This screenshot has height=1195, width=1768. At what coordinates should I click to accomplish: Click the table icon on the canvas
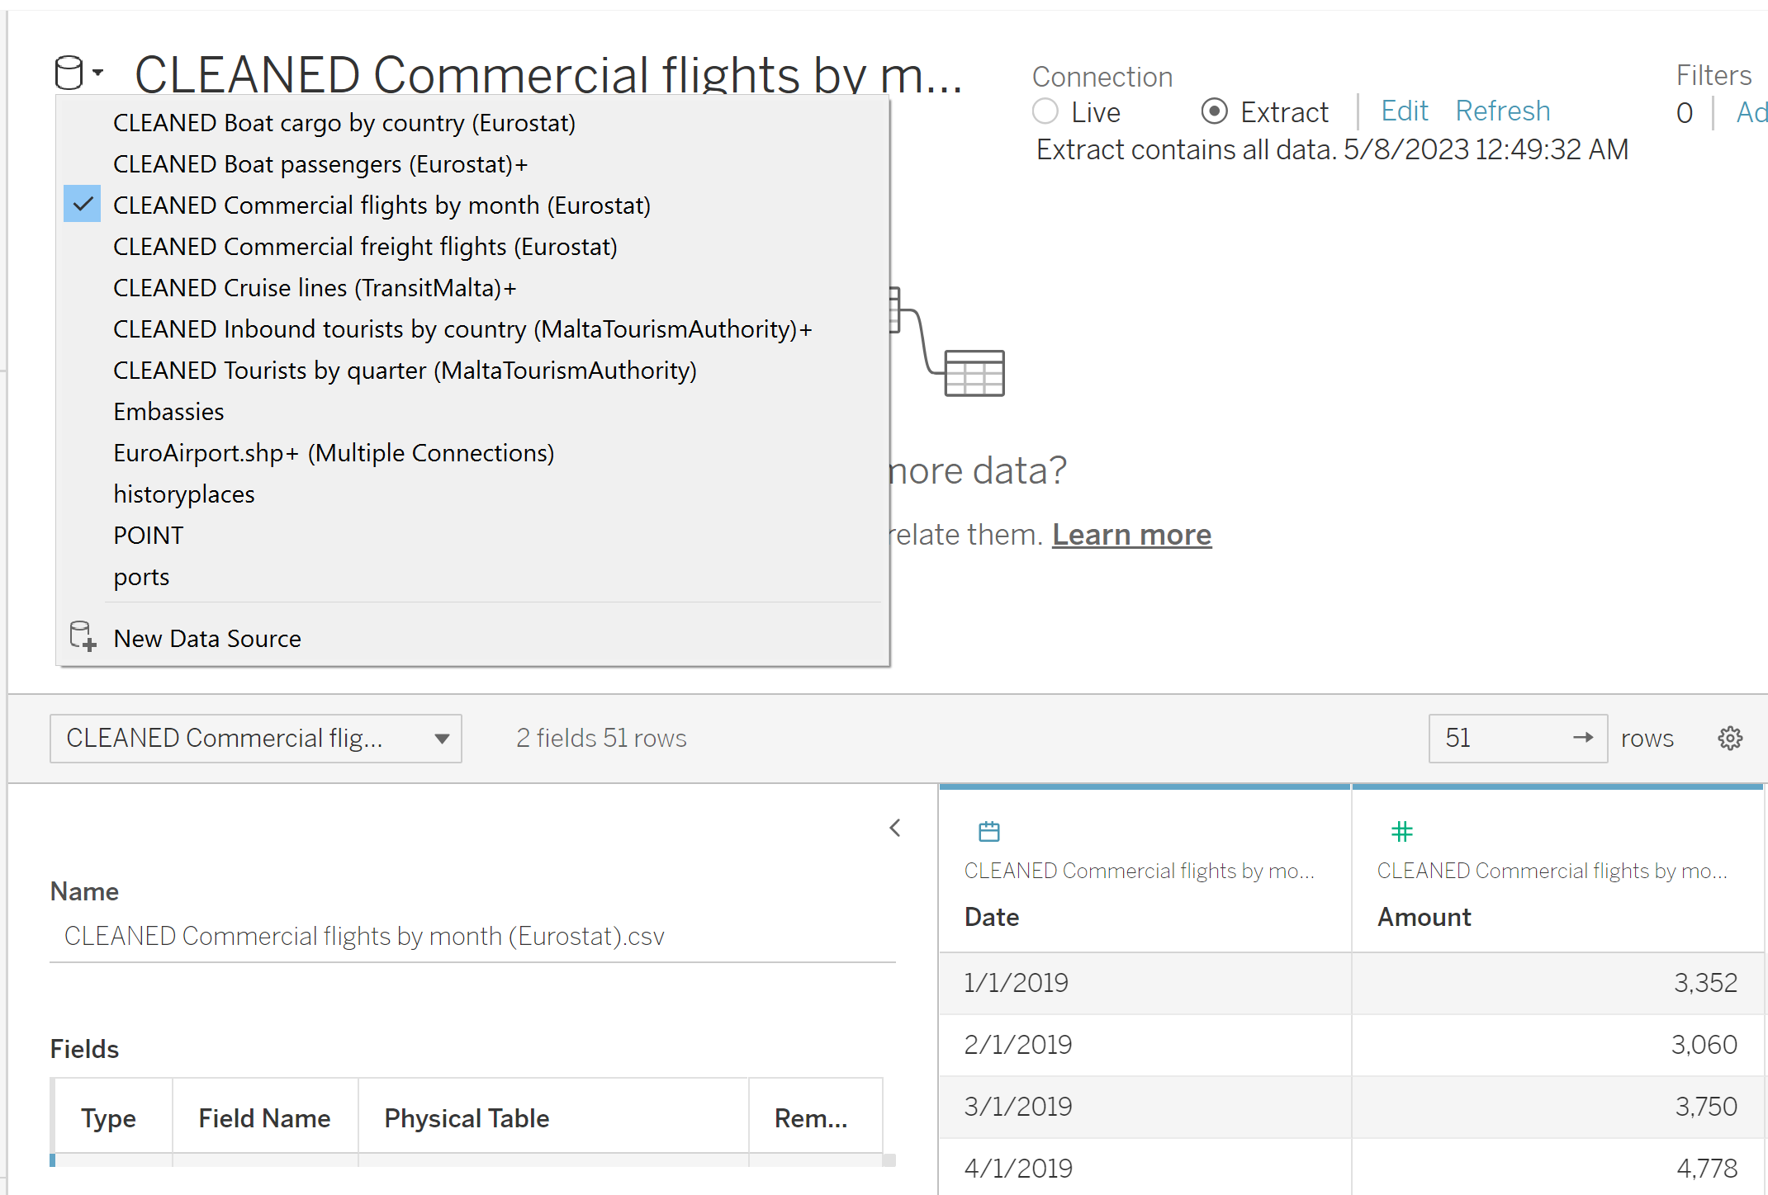click(974, 373)
